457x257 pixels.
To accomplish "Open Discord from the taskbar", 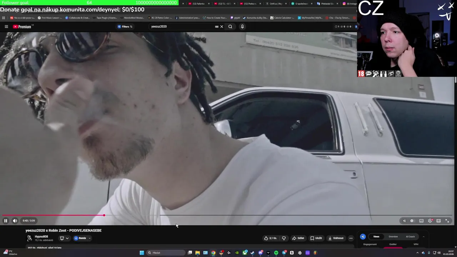I will (x=260, y=253).
